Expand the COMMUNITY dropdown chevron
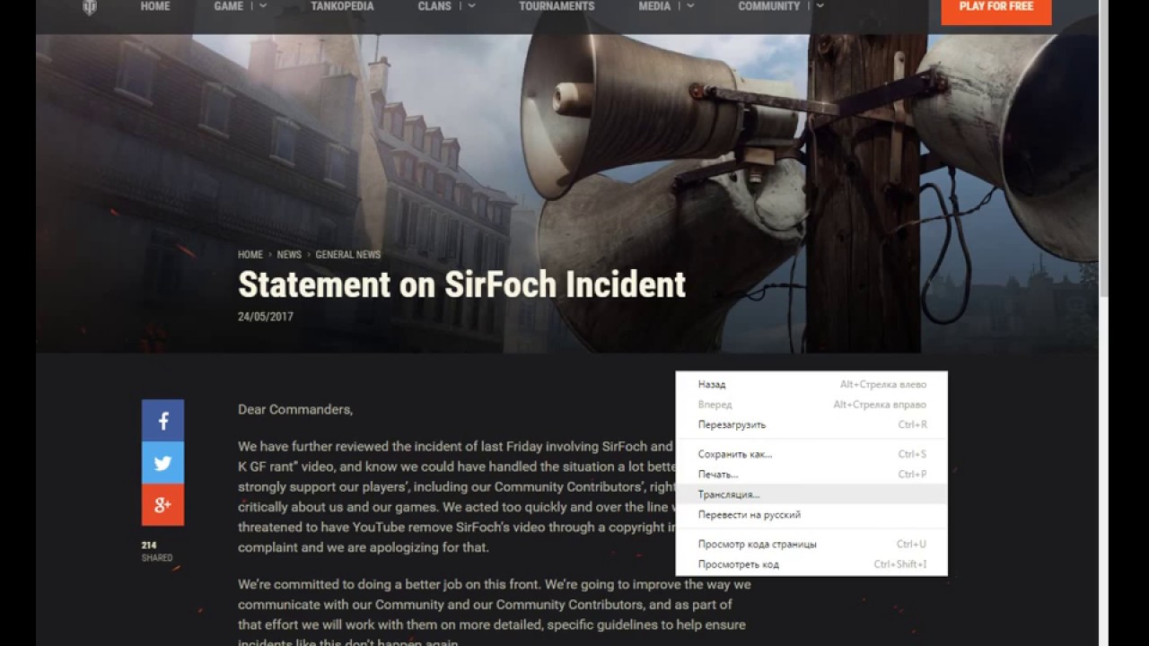 (820, 6)
